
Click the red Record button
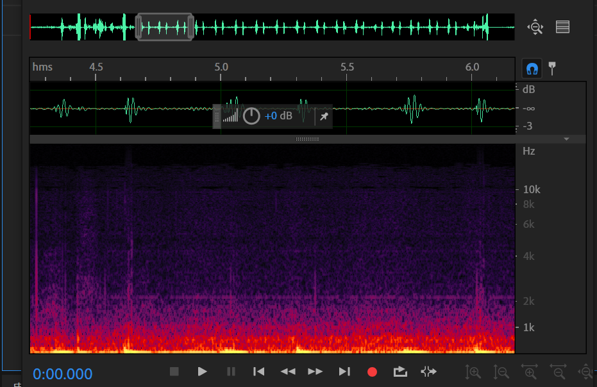(372, 371)
